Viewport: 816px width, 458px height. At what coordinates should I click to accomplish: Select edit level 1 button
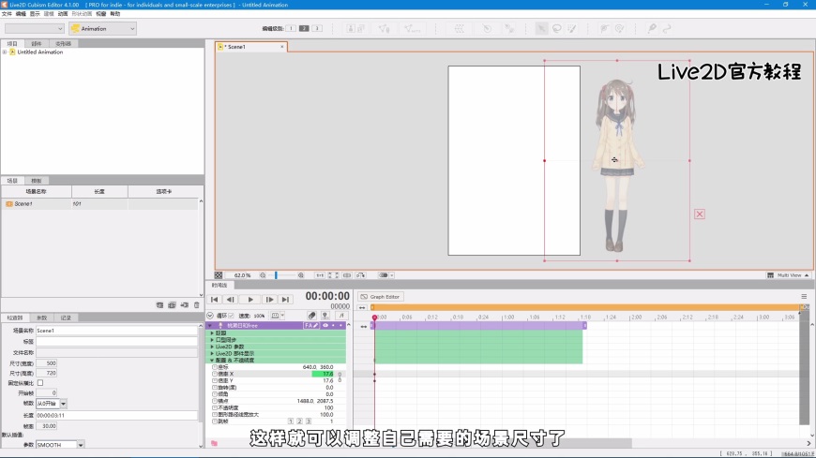[x=291, y=29]
